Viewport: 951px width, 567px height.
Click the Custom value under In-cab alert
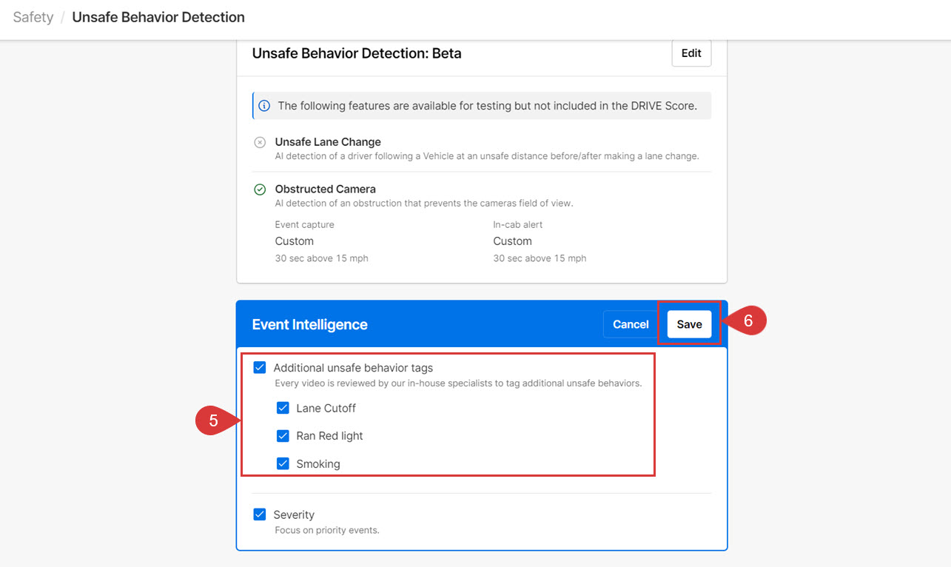512,241
